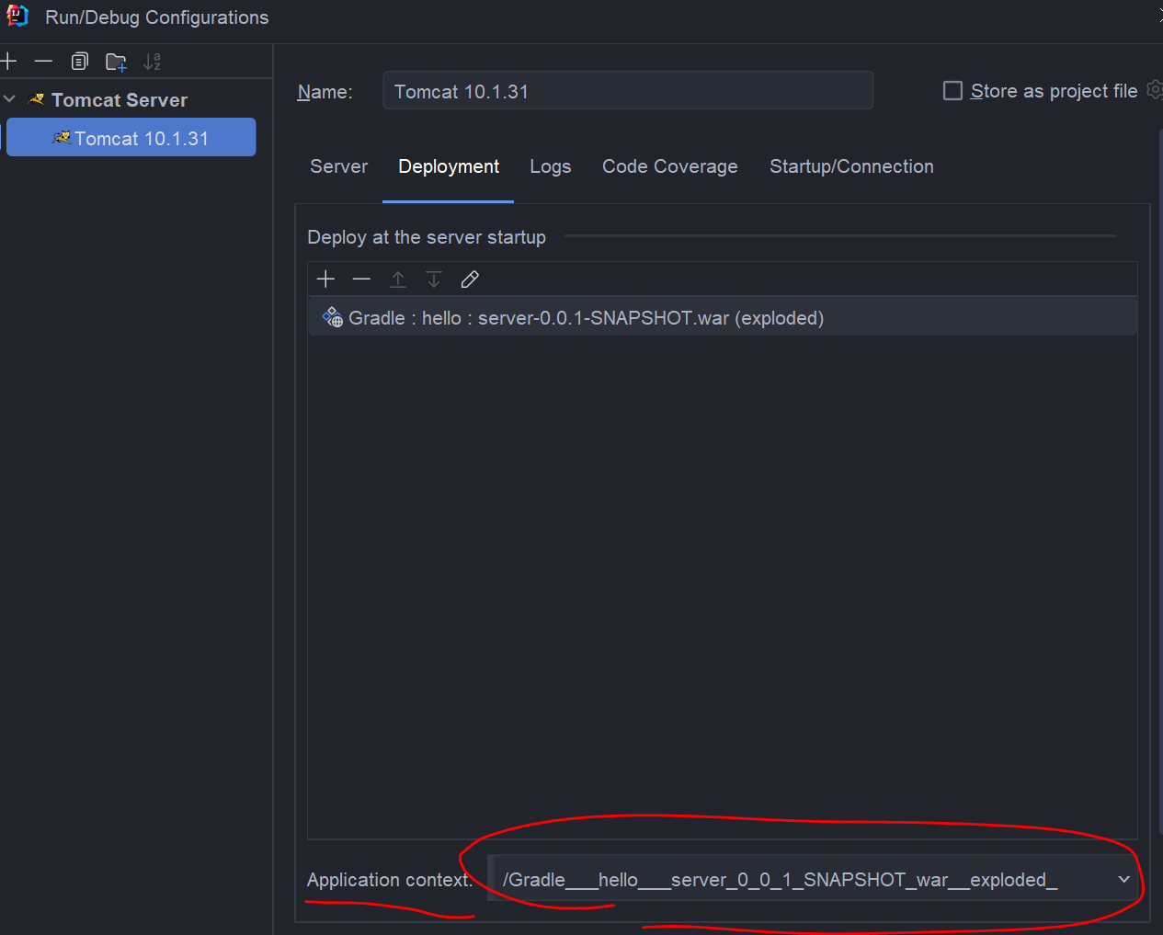This screenshot has height=935, width=1163.
Task: Sort configurations alphabetically
Action: coord(153,63)
